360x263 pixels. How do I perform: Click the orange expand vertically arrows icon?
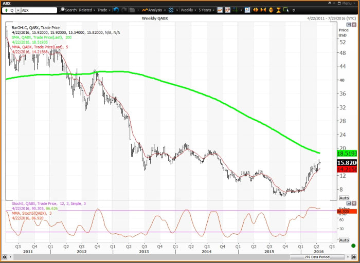[x=272, y=10]
